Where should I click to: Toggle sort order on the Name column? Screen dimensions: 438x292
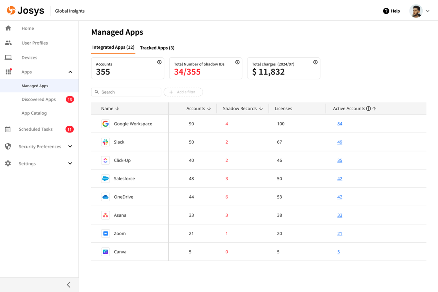pyautogui.click(x=117, y=108)
